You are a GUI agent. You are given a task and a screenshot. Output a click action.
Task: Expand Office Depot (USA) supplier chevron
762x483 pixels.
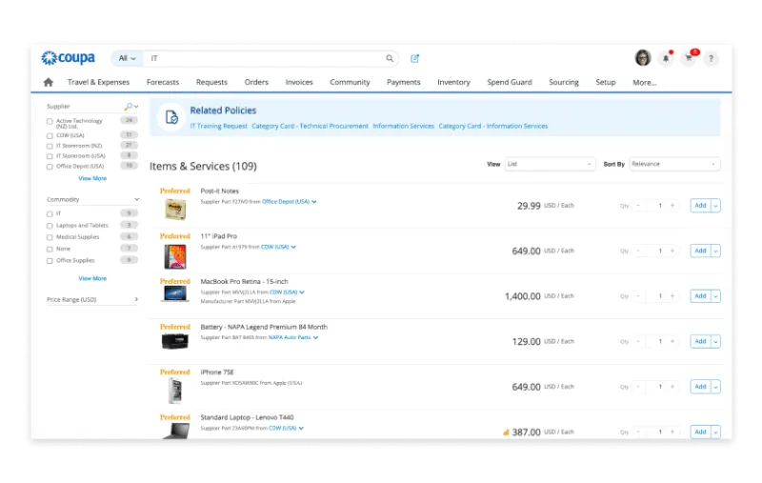(314, 202)
